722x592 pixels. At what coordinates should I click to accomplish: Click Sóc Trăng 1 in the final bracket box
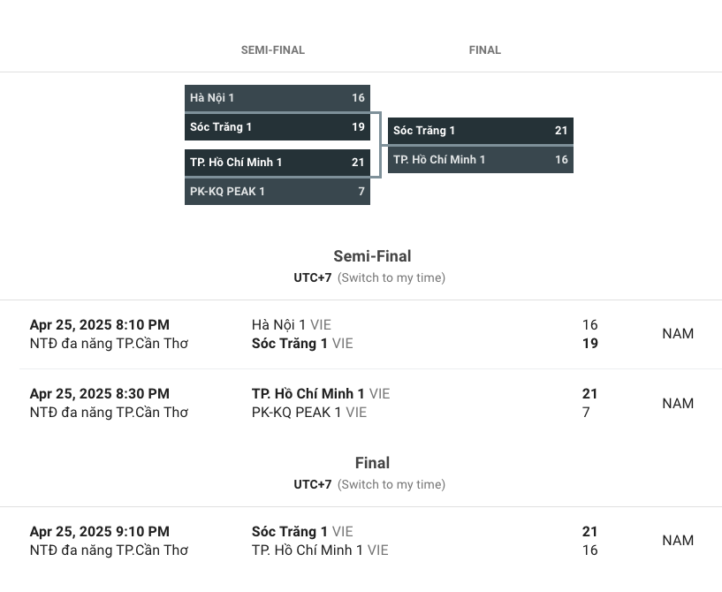tap(480, 131)
